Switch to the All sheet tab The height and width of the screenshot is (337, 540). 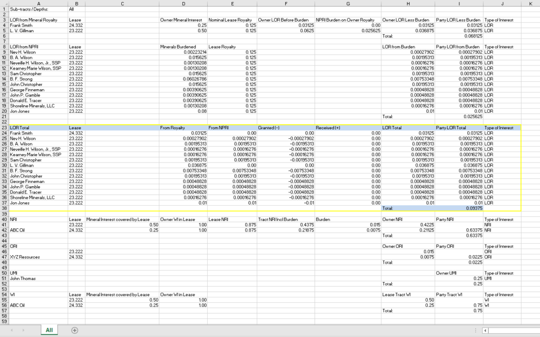tap(49, 329)
